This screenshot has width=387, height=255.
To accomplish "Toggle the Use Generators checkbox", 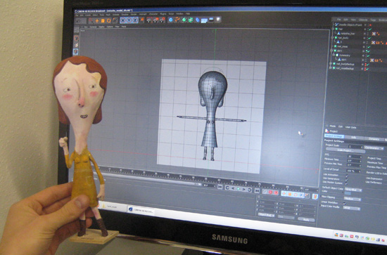I will 346,179.
